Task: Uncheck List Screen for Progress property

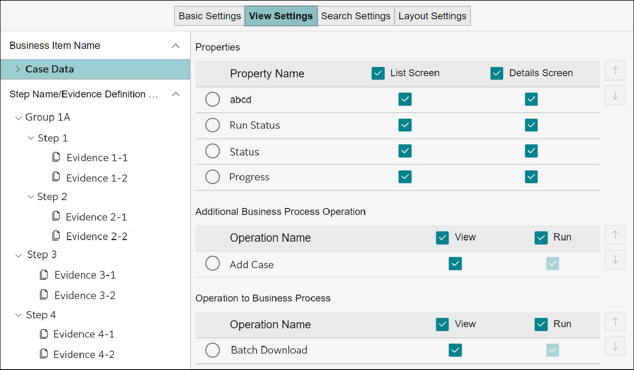Action: pos(405,177)
